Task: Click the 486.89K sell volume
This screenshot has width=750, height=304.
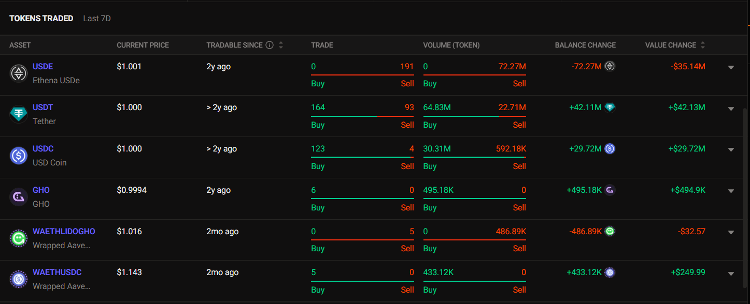Action: pos(511,231)
